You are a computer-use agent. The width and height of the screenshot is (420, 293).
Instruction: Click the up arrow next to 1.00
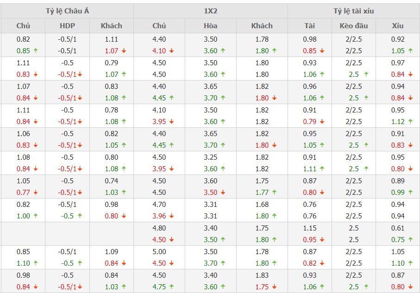pyautogui.click(x=36, y=216)
